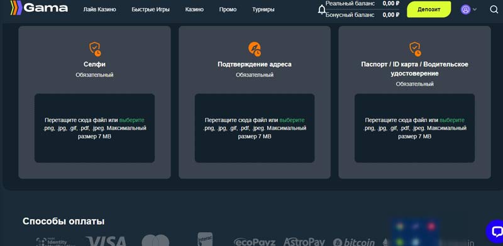Click the Селфи file drop area

click(x=95, y=128)
